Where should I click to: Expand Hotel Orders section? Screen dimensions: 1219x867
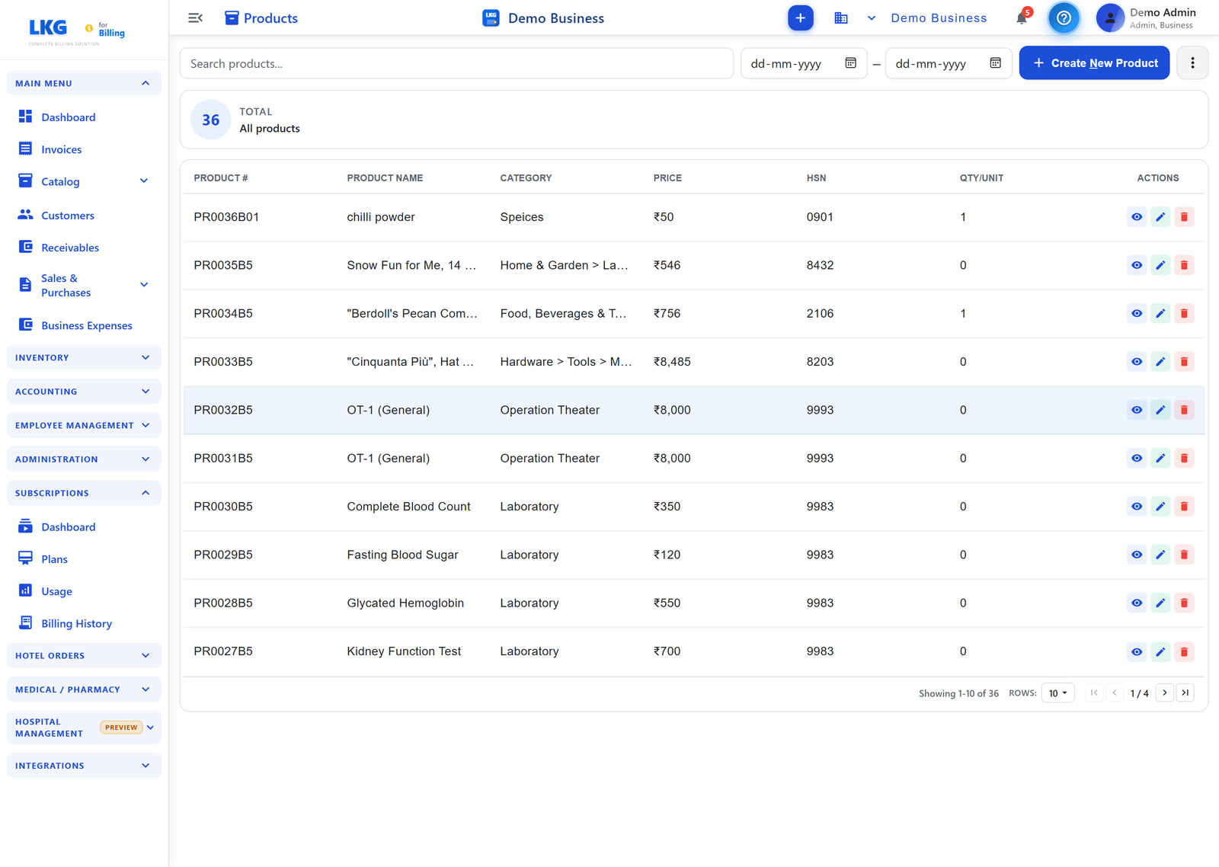[x=84, y=655]
